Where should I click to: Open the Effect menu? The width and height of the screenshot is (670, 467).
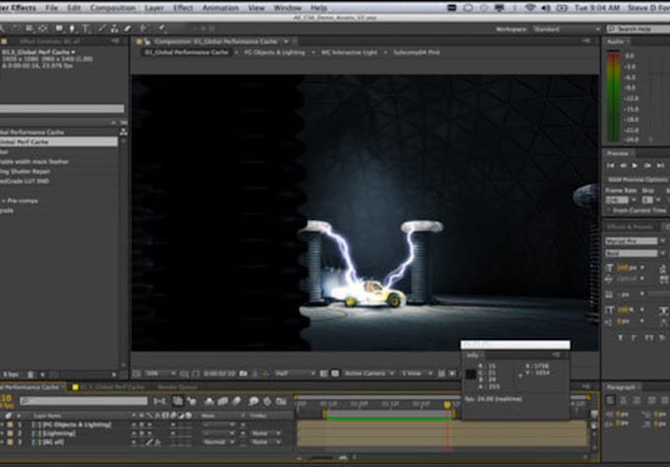(183, 8)
